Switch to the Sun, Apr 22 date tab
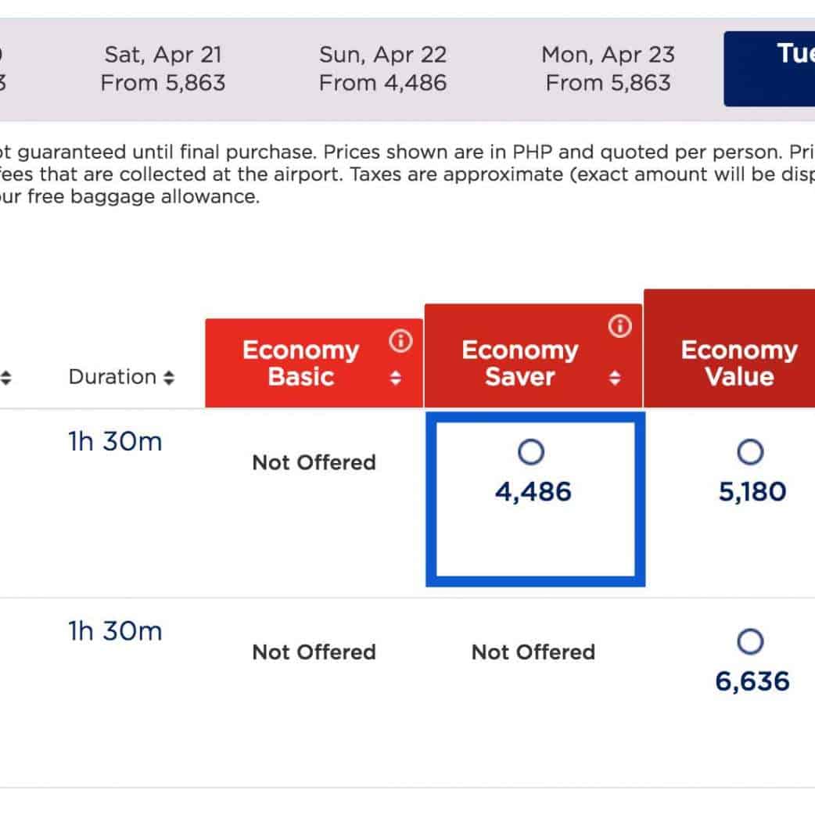Screen dimensions: 815x815 pyautogui.click(x=382, y=69)
